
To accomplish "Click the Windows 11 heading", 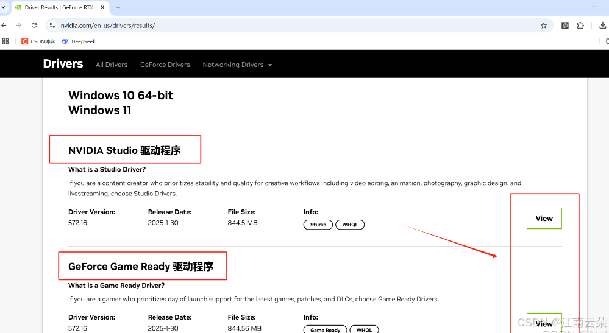I will [x=100, y=110].
